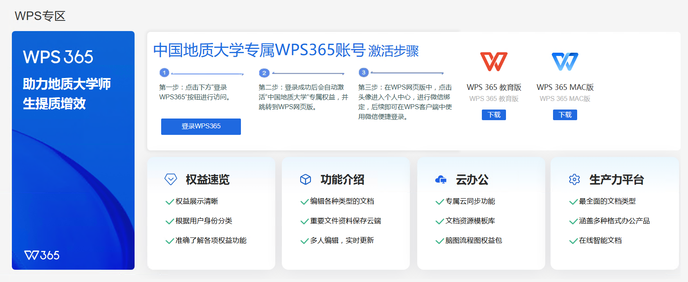Click the black WPS 365 教育版 title text
688x282 pixels.
(494, 87)
